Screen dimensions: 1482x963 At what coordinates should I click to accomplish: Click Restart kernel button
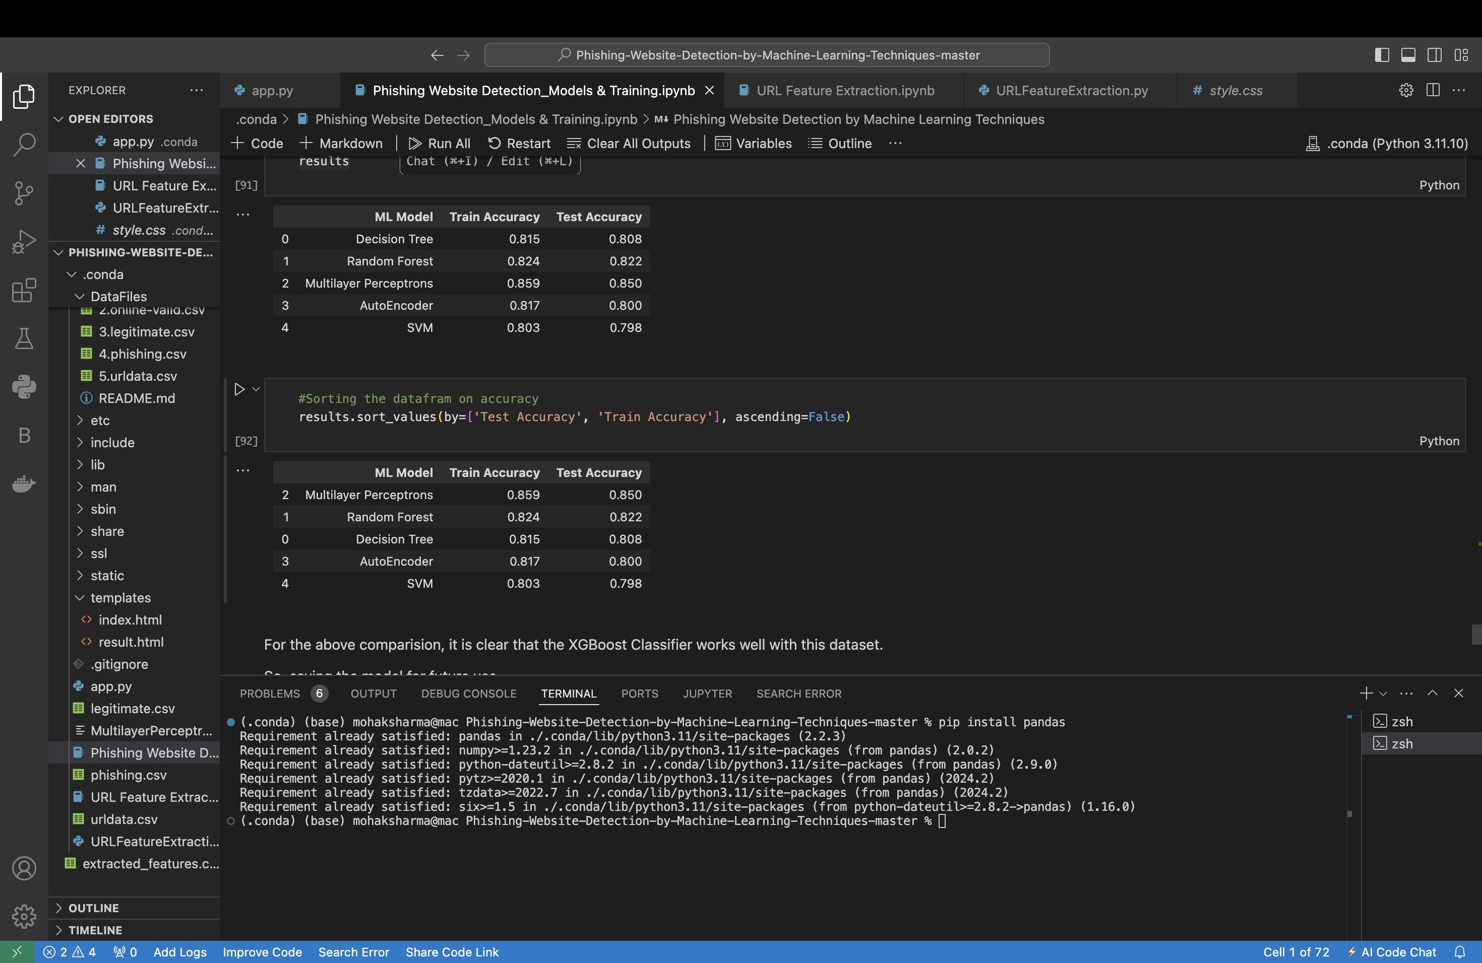[519, 143]
